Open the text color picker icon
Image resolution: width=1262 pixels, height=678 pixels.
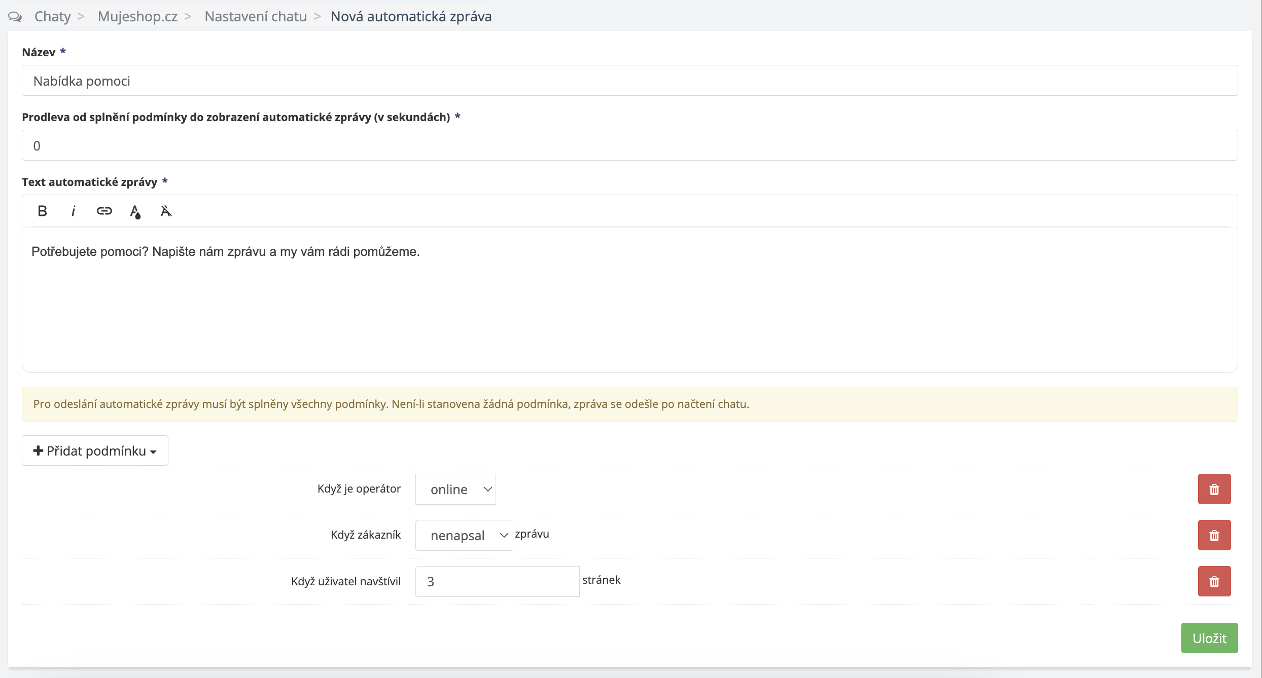[x=135, y=211]
